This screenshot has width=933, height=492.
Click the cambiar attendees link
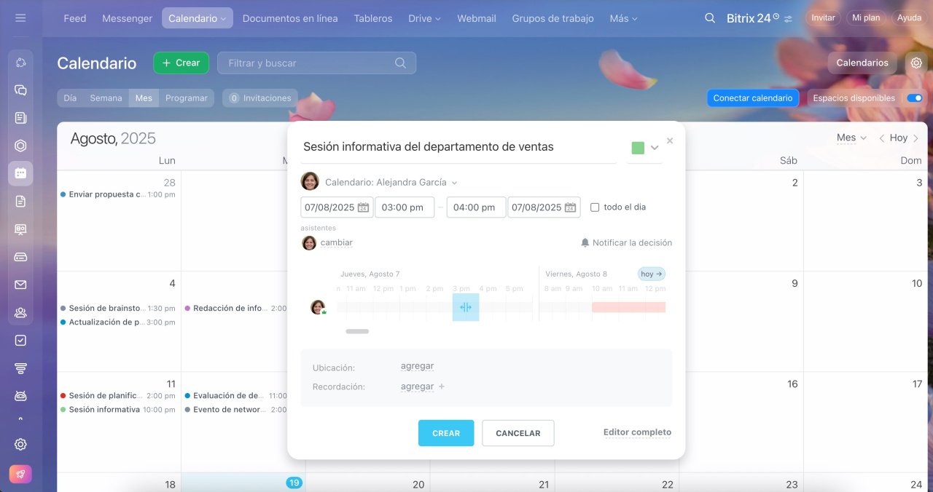click(337, 242)
